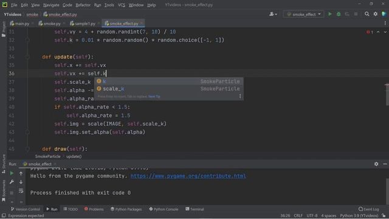Image resolution: width=389 pixels, height=219 pixels.
Task: Open the smoke_effect run configuration dropdown
Action: coord(304,14)
